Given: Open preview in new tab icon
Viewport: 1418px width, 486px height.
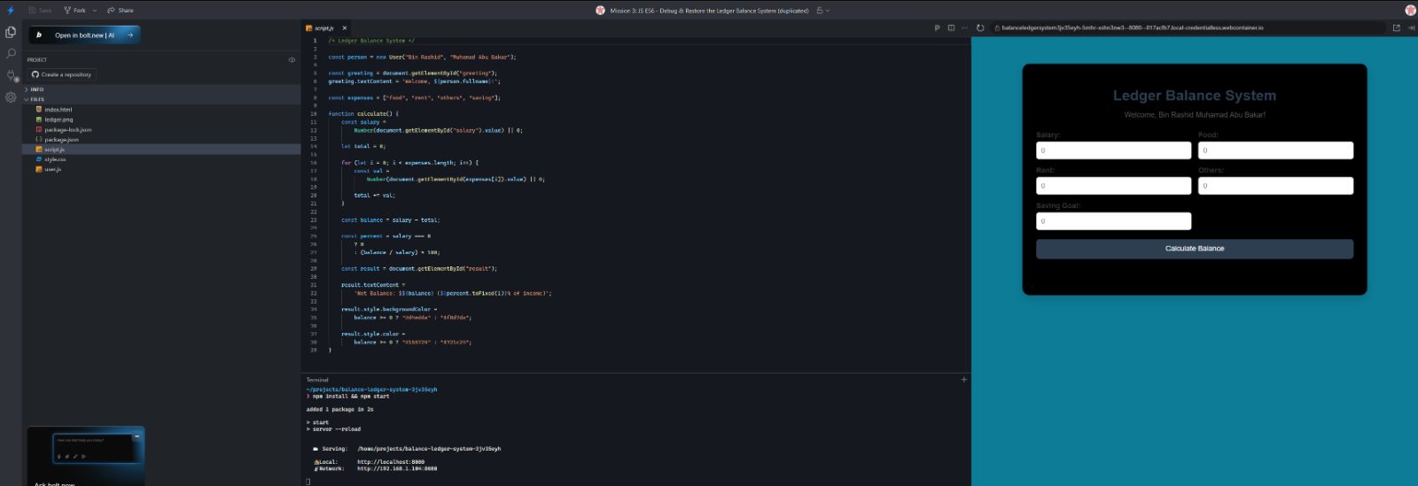Looking at the screenshot, I should pyautogui.click(x=1397, y=28).
